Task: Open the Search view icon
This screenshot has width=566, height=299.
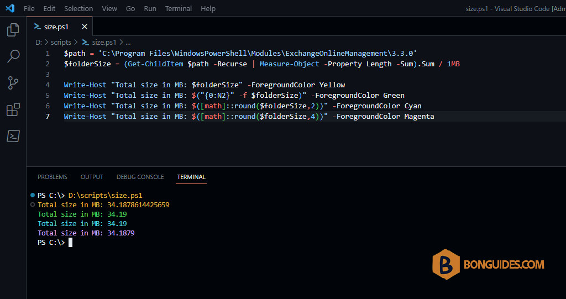Action: pos(13,57)
